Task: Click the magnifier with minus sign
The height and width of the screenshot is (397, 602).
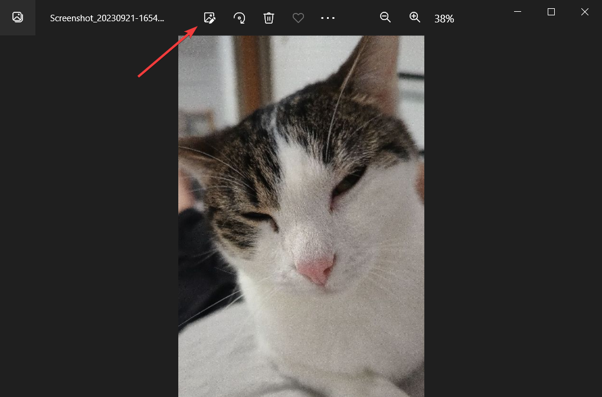Action: pos(385,18)
